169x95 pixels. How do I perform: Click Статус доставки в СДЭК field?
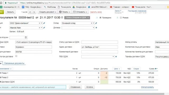pos(100,42)
